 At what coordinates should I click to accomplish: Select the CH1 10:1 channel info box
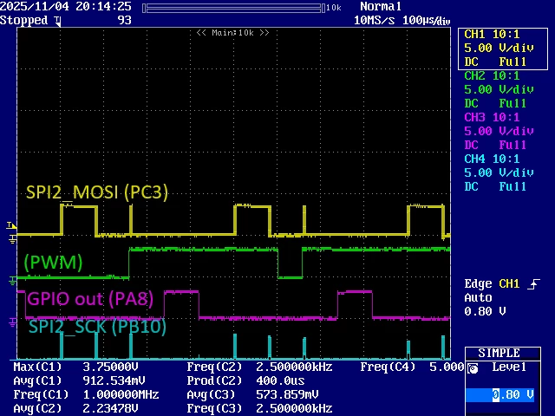pyautogui.click(x=503, y=49)
